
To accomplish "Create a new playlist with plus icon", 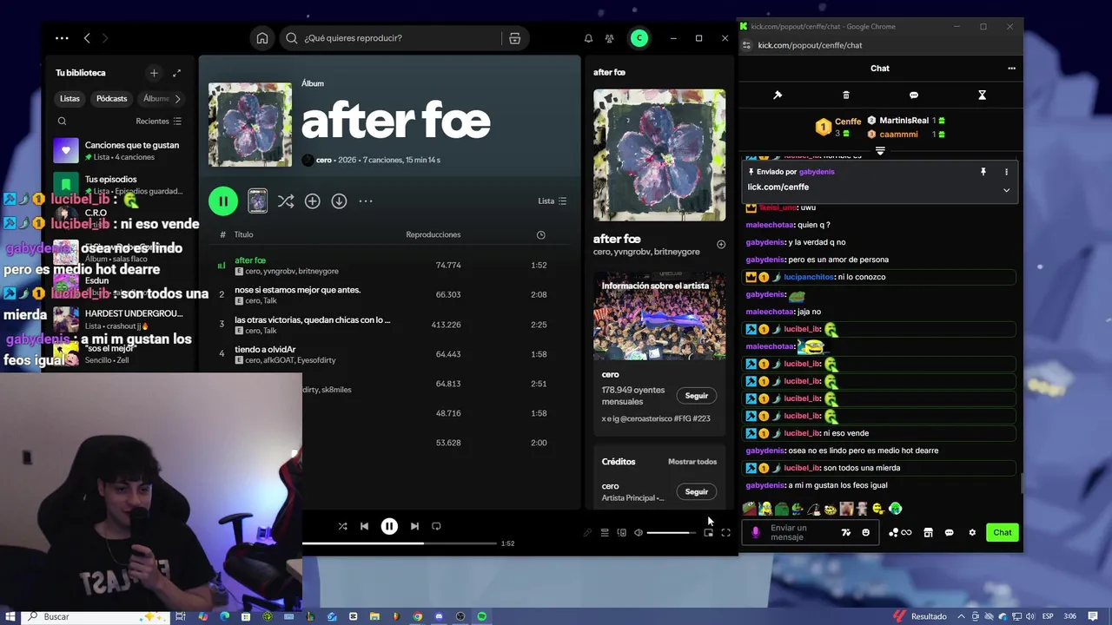I will pyautogui.click(x=154, y=73).
